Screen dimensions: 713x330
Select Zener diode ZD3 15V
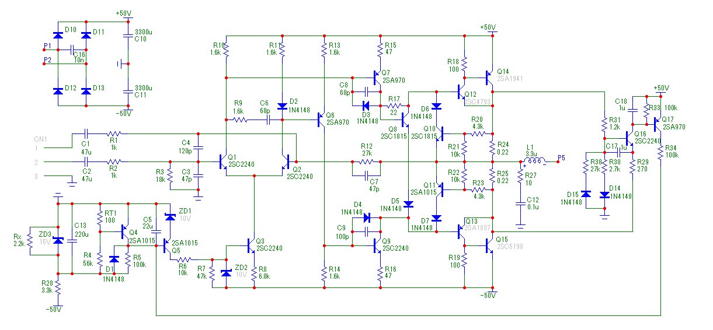click(57, 240)
